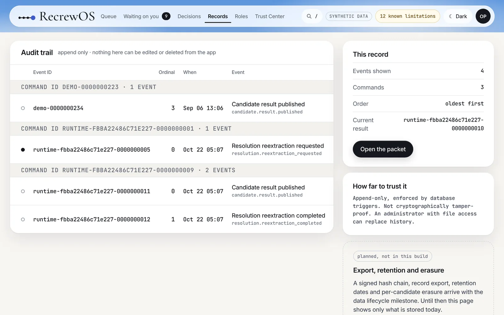Click the Ordinal column header

(167, 72)
